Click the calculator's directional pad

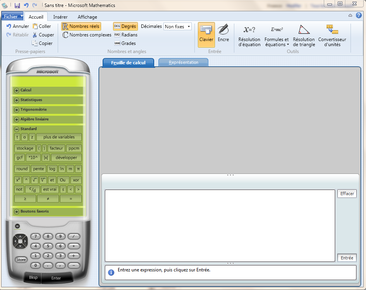pyautogui.click(x=20, y=241)
